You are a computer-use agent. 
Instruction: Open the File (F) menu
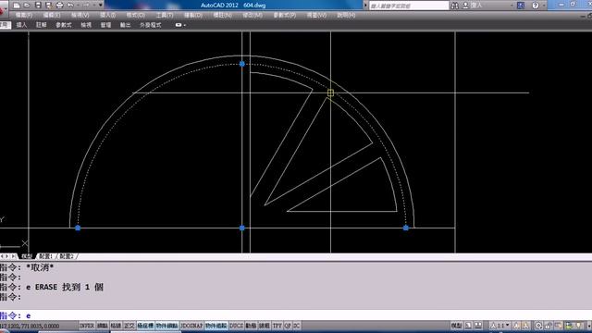pos(24,15)
